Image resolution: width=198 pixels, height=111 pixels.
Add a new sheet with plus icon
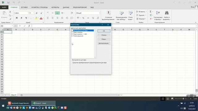[x=21, y=95]
